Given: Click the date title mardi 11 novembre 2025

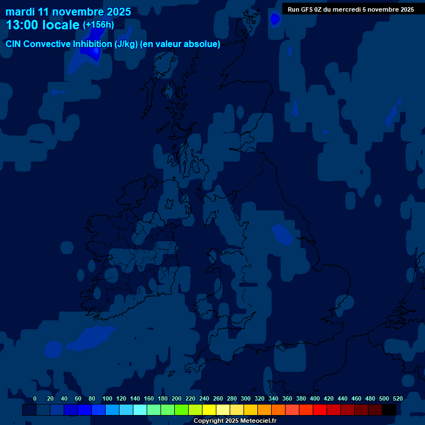Looking at the screenshot, I should click(68, 12).
